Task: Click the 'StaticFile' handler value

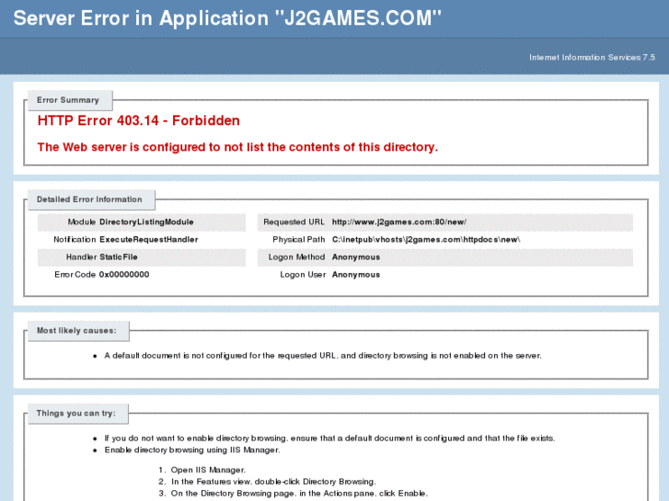Action: click(119, 257)
